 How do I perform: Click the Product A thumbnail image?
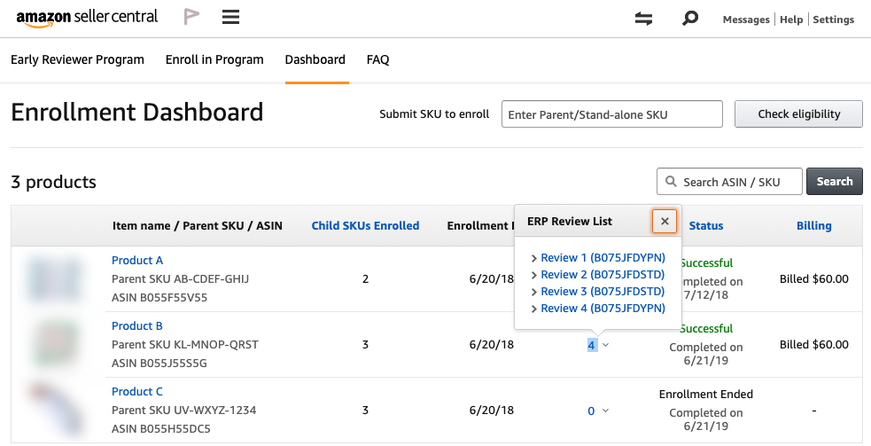pyautogui.click(x=54, y=278)
